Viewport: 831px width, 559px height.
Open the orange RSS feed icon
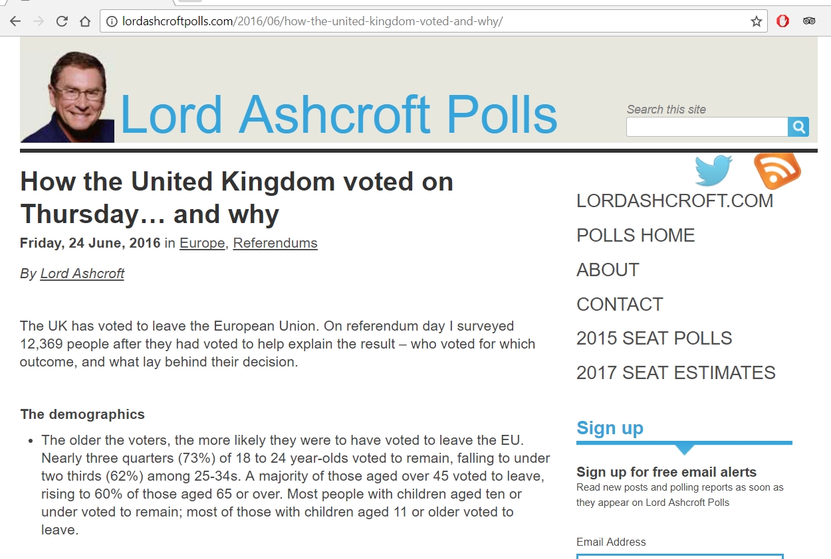click(777, 171)
